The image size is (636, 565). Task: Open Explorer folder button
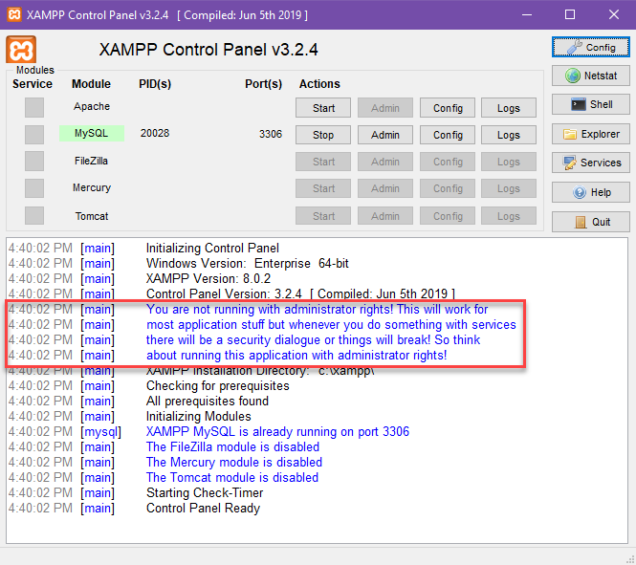tap(591, 134)
